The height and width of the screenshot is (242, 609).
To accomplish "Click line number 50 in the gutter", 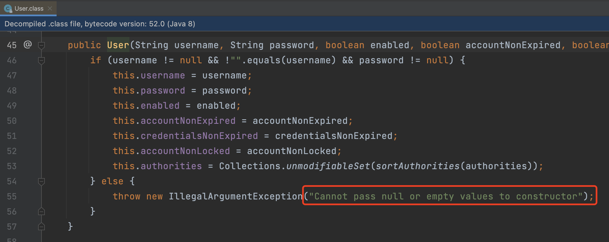I will click(12, 121).
